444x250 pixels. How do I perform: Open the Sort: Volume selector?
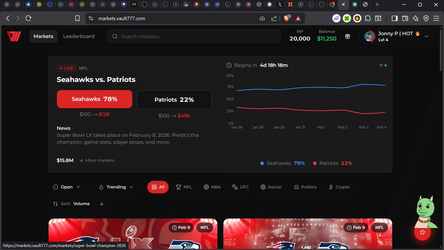[71, 203]
